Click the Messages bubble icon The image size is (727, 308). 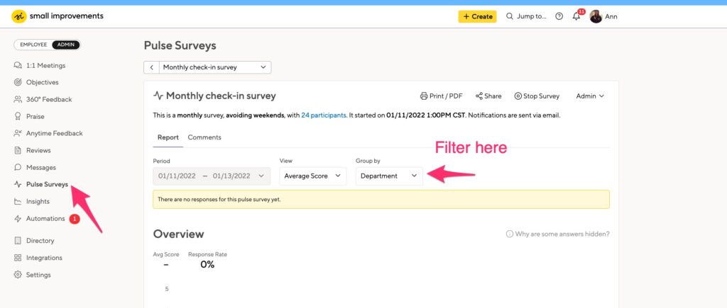pos(18,167)
